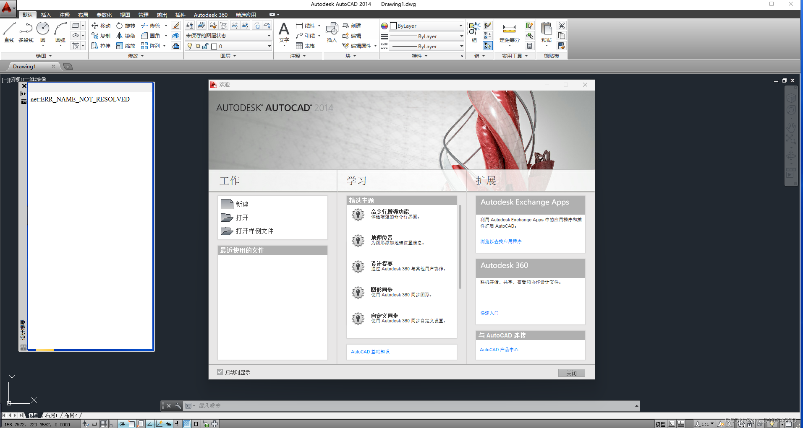Toggle snap mode in the status bar
This screenshot has width=803, height=428.
click(x=95, y=424)
